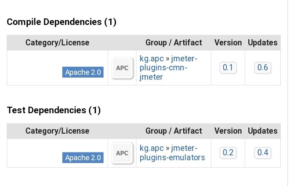Click the Compile Dependencies (1) heading
295x186 pixels.
click(x=61, y=22)
